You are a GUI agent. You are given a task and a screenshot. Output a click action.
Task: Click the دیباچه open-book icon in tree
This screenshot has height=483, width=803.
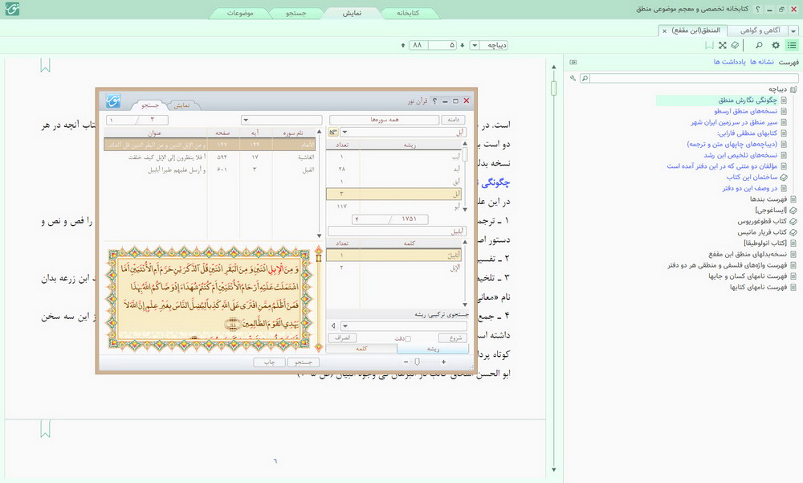[x=793, y=89]
